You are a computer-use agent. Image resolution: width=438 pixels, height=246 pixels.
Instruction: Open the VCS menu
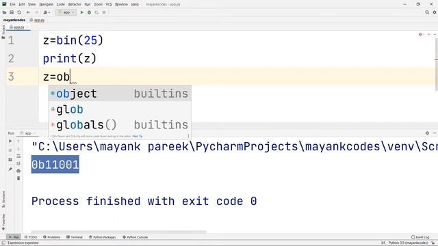109,5
